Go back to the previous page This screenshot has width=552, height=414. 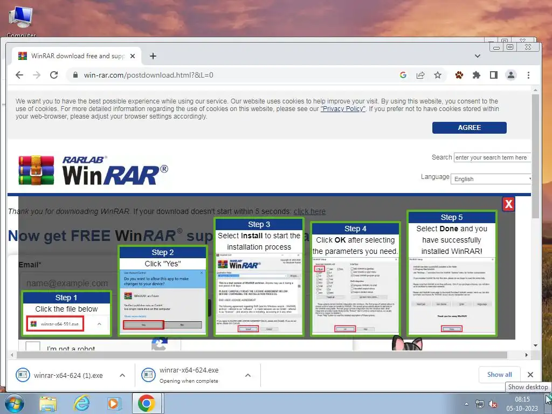tap(20, 75)
